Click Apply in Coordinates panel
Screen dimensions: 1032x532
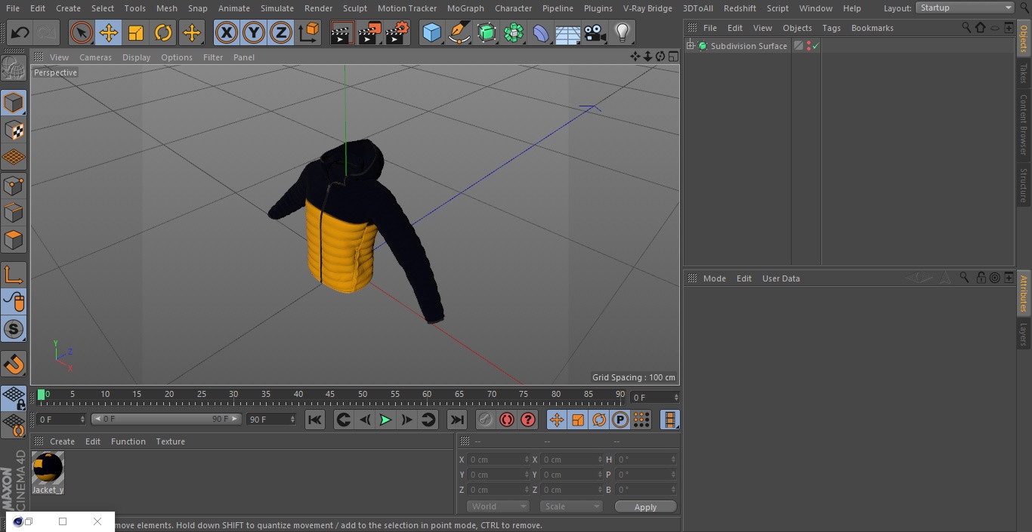coord(645,507)
